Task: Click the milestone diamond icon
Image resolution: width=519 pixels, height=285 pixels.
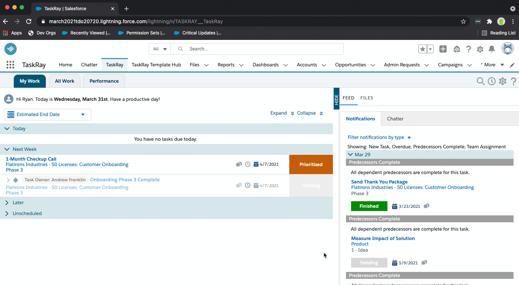Action: click(x=16, y=180)
